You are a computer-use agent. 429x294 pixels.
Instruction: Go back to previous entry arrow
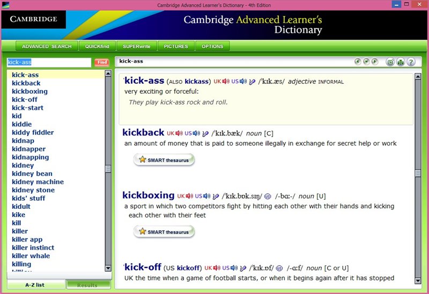pyautogui.click(x=358, y=62)
